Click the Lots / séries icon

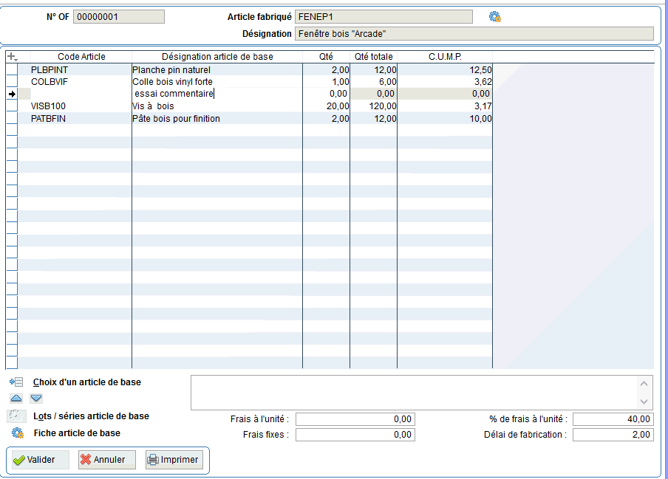16,416
